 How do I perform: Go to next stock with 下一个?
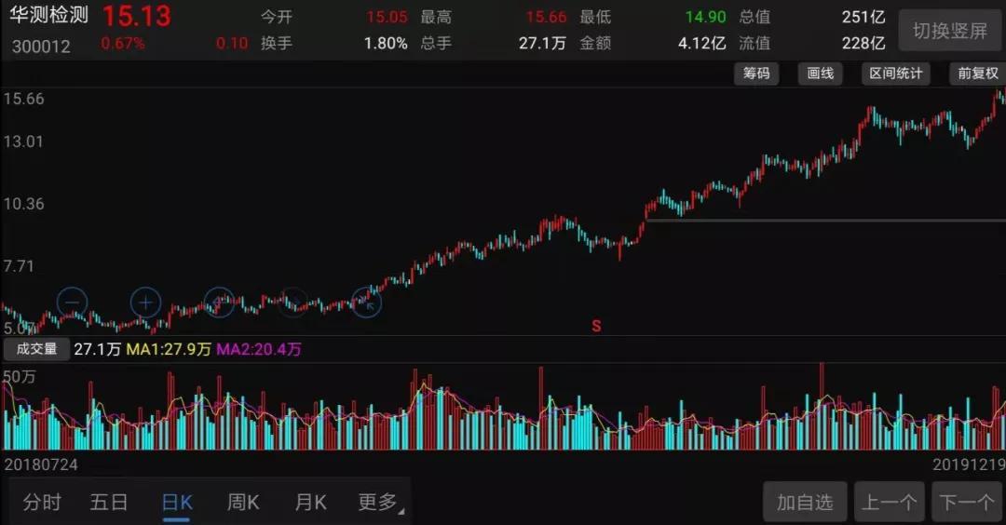pyautogui.click(x=966, y=503)
